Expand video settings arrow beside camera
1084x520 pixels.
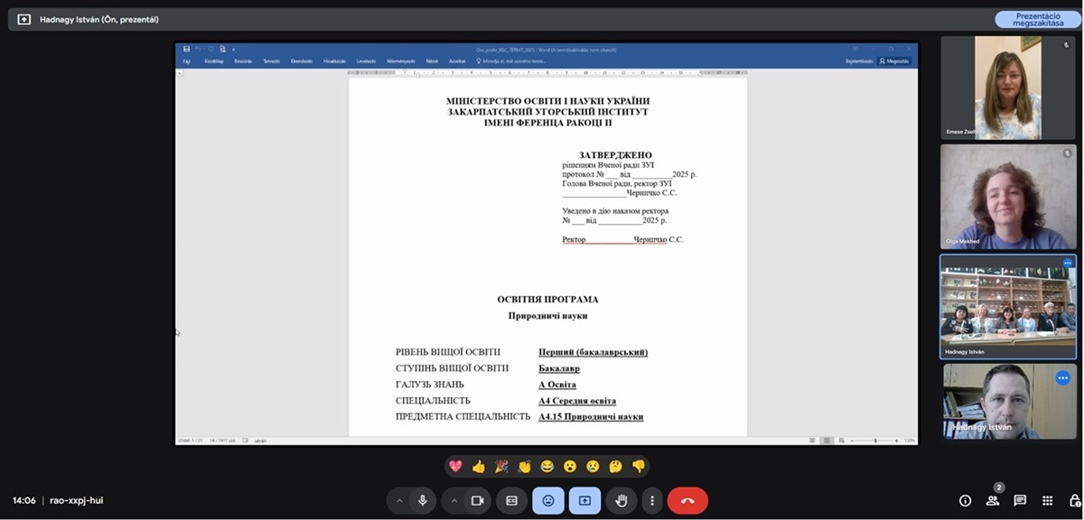pos(454,500)
